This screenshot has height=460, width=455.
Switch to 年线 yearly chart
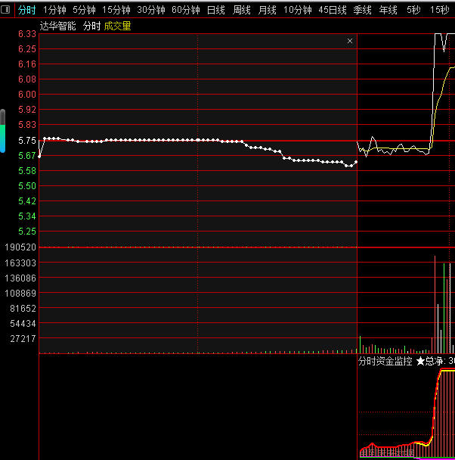click(x=388, y=10)
